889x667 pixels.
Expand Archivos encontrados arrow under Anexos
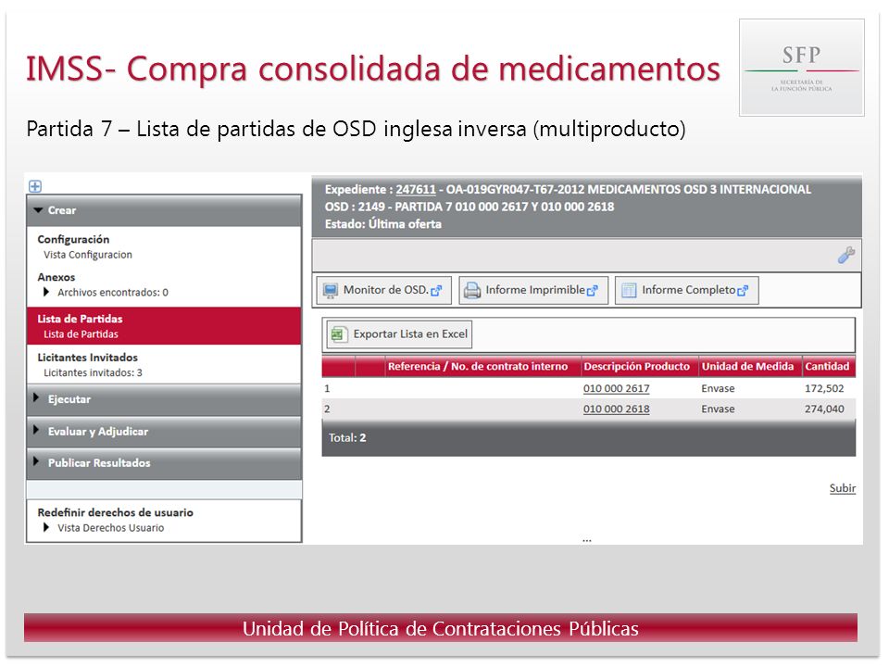pos(46,292)
